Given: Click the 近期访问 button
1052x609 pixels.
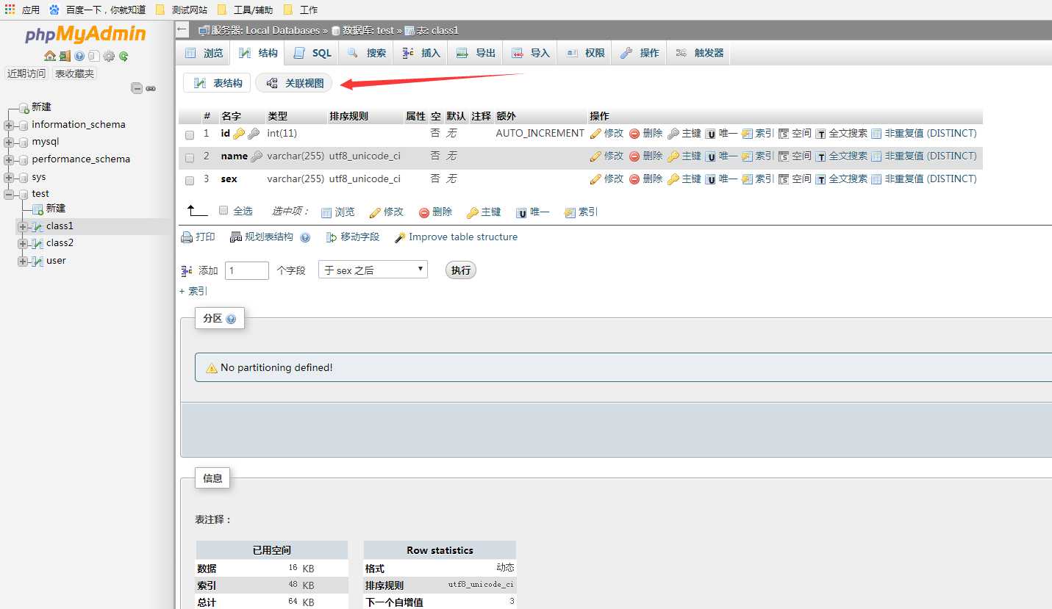Looking at the screenshot, I should [x=26, y=73].
